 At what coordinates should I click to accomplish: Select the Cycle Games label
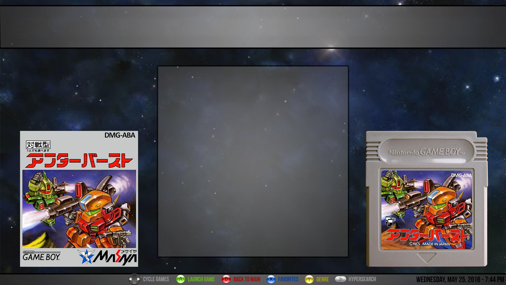tap(156, 279)
